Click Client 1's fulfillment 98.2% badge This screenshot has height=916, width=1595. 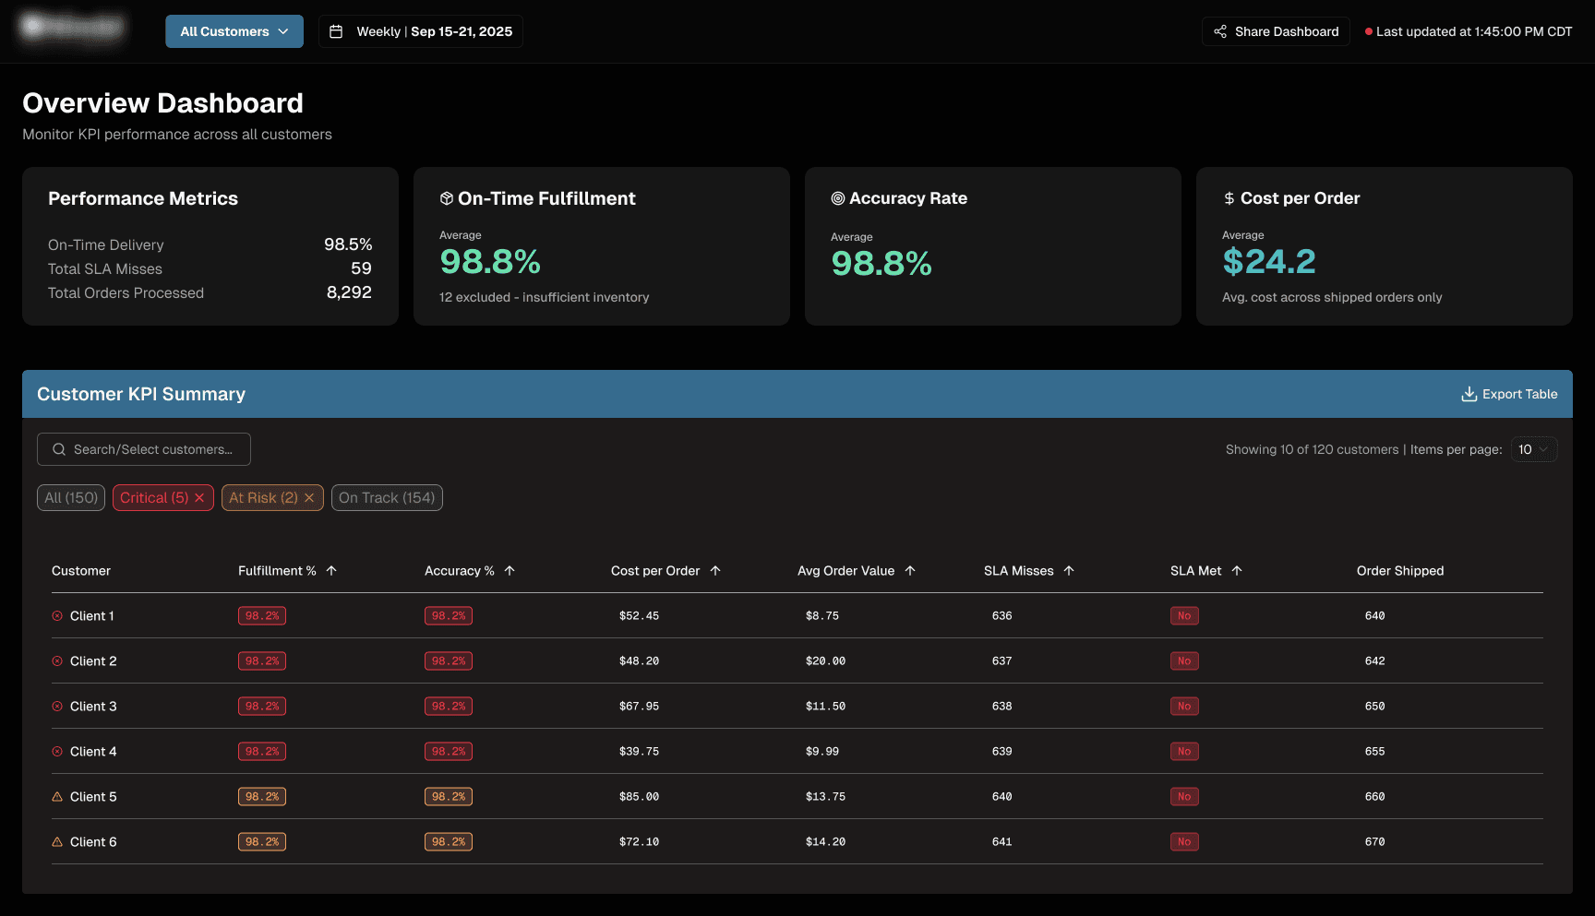(x=262, y=616)
